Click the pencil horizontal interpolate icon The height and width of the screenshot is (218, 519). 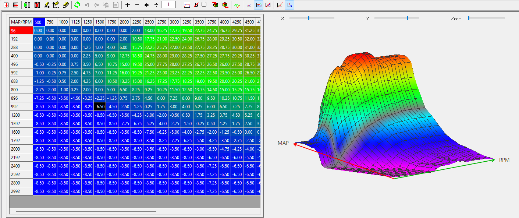click(46, 5)
